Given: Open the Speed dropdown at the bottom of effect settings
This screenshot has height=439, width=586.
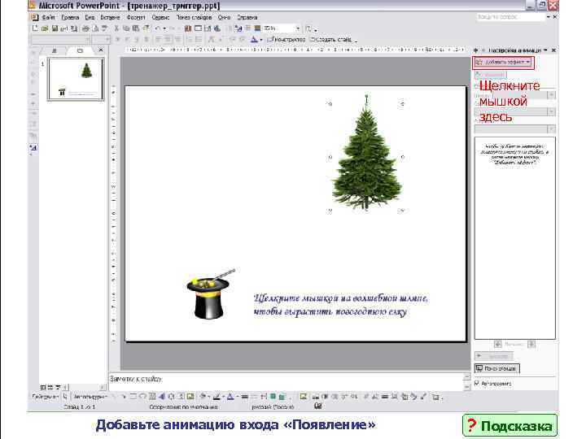Looking at the screenshot, I should click(551, 128).
